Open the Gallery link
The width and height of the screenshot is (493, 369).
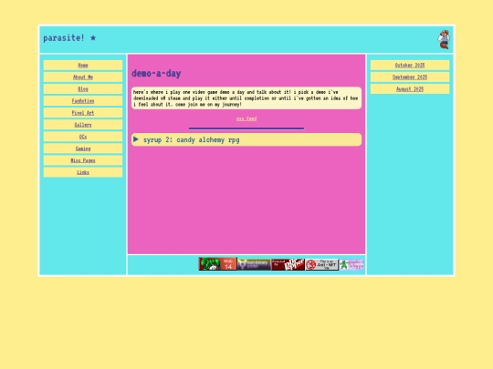click(83, 125)
